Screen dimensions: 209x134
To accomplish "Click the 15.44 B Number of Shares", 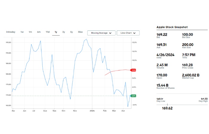I will click(x=162, y=85).
